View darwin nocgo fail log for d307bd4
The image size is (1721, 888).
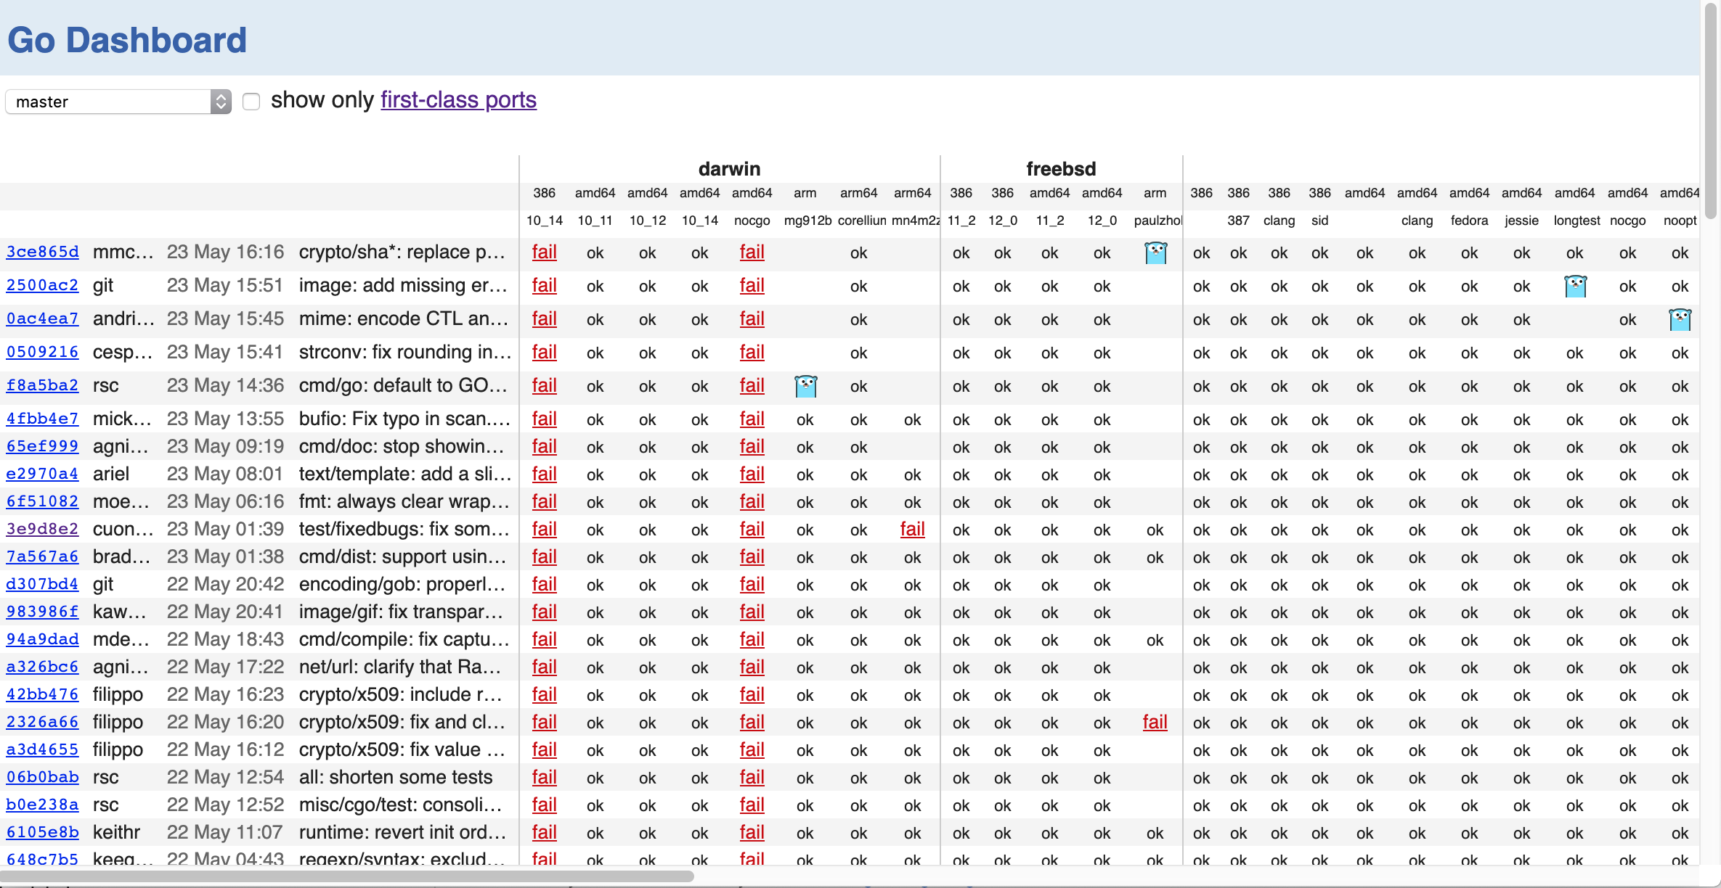[x=752, y=584]
